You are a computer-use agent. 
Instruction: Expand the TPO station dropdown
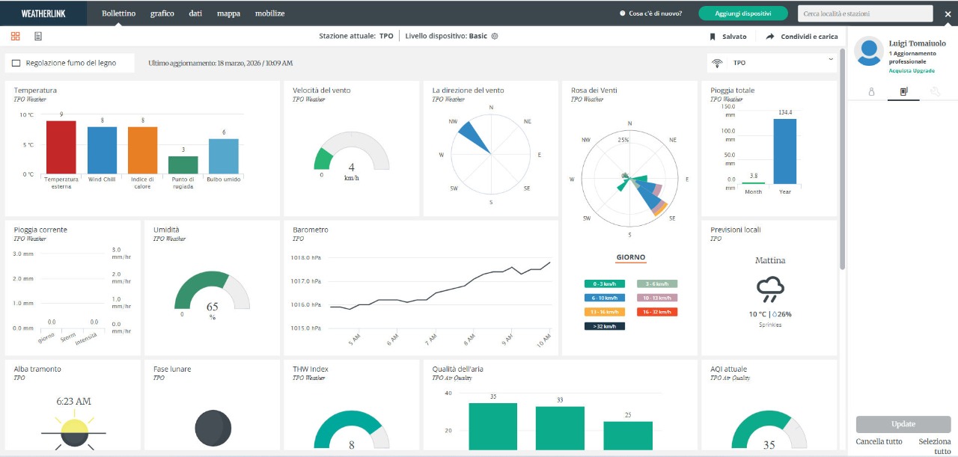click(x=831, y=60)
